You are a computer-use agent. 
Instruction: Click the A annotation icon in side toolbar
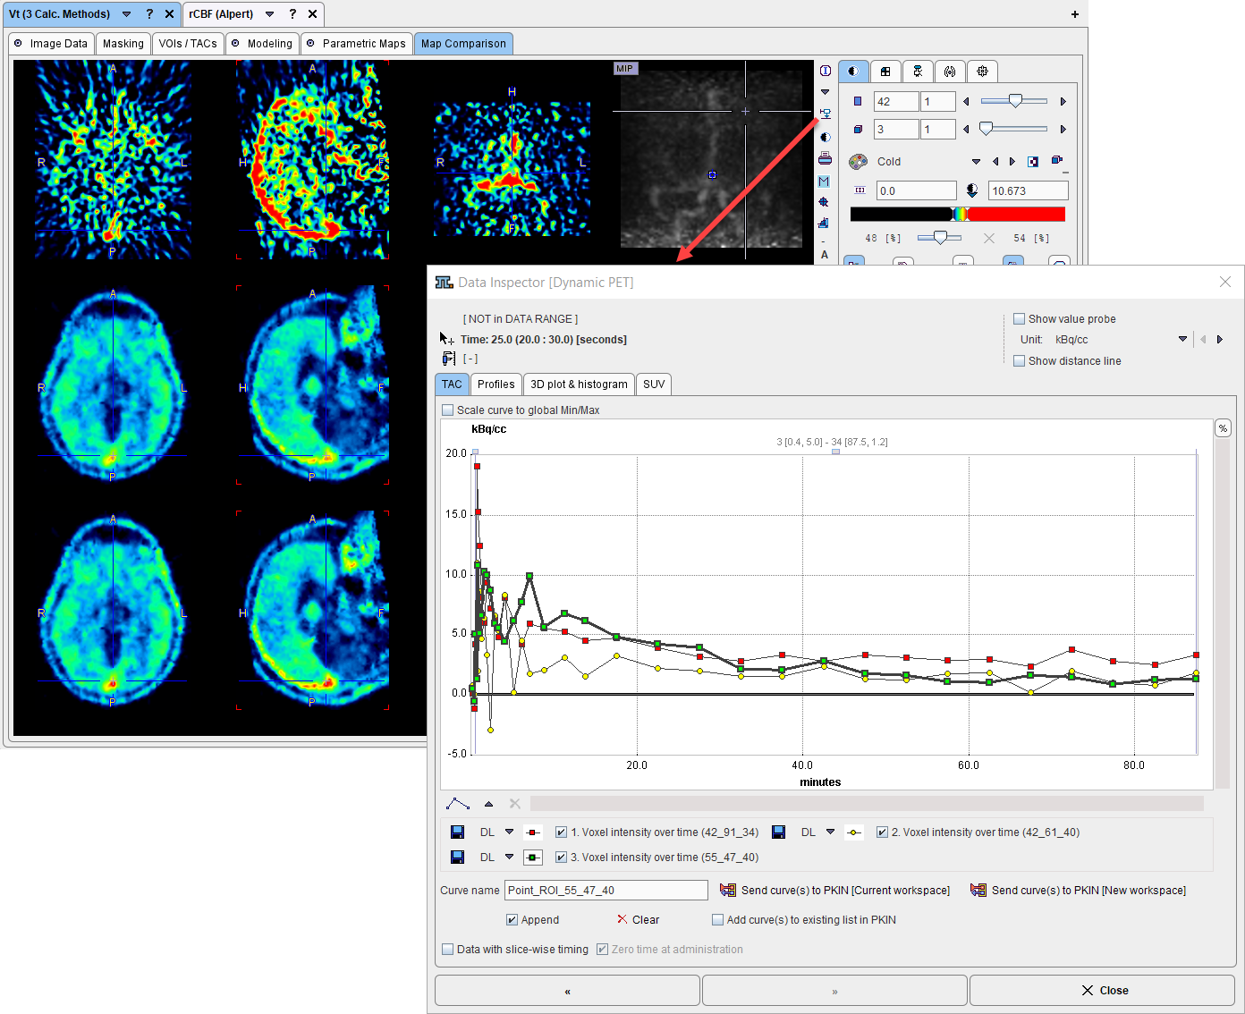click(x=825, y=255)
